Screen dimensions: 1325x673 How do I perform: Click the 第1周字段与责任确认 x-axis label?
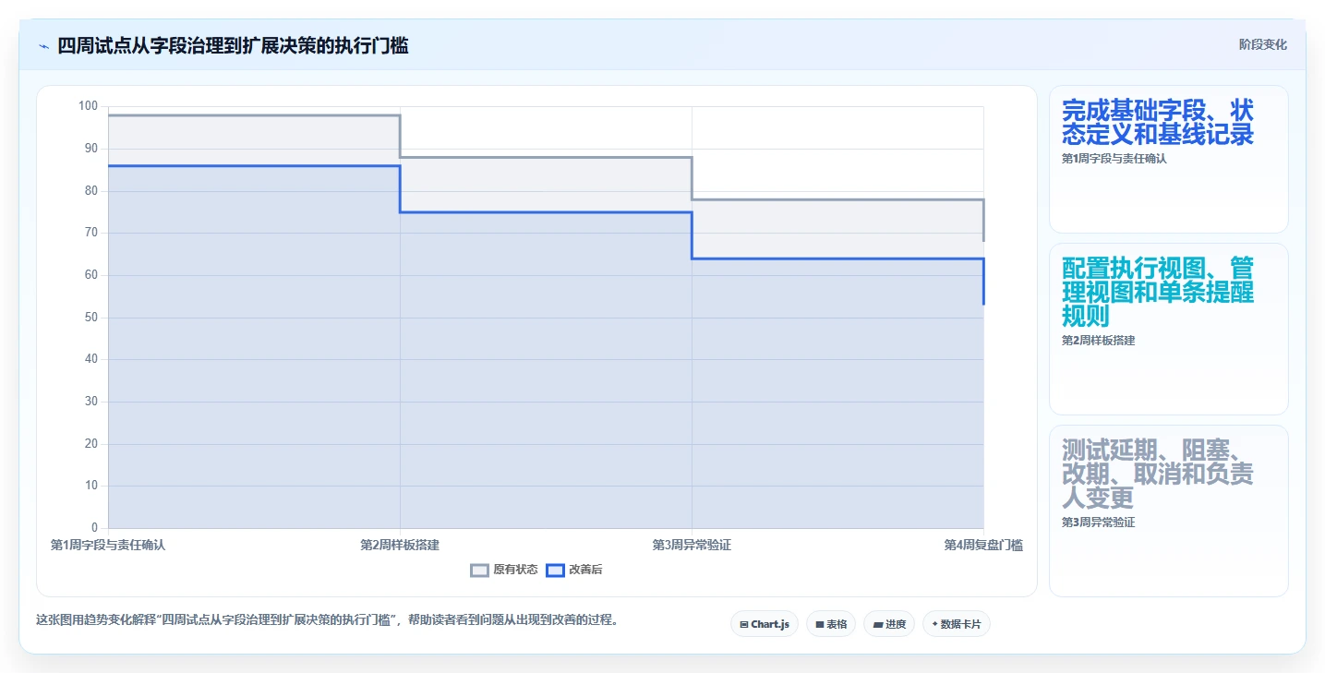pos(108,546)
